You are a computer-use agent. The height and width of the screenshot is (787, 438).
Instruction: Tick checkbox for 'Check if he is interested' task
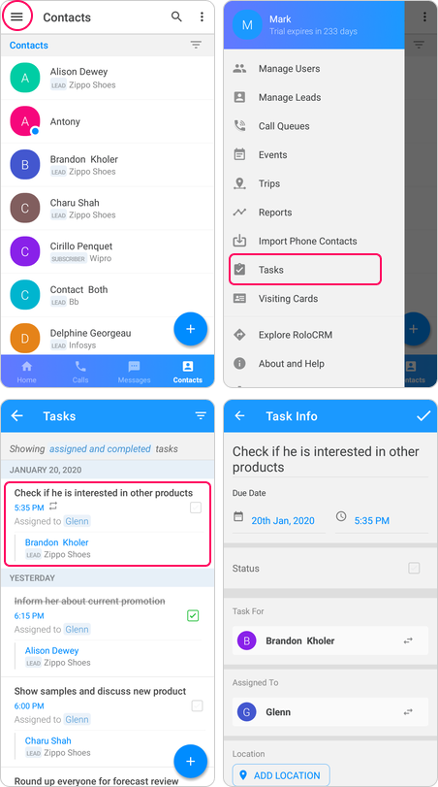click(196, 508)
